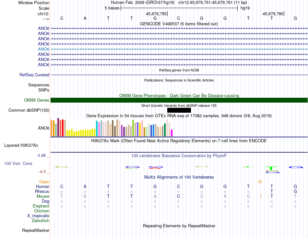Image resolution: width=308 pixels, height=238 pixels.
Task: Click the Sequences SNPs track label
Action: click(39, 88)
